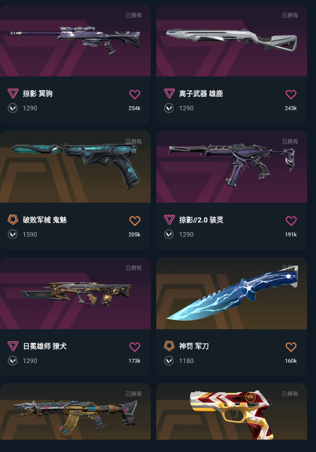Open the 掠影 冥驹 sniper rifle image
The width and height of the screenshot is (316, 452).
pyautogui.click(x=75, y=40)
